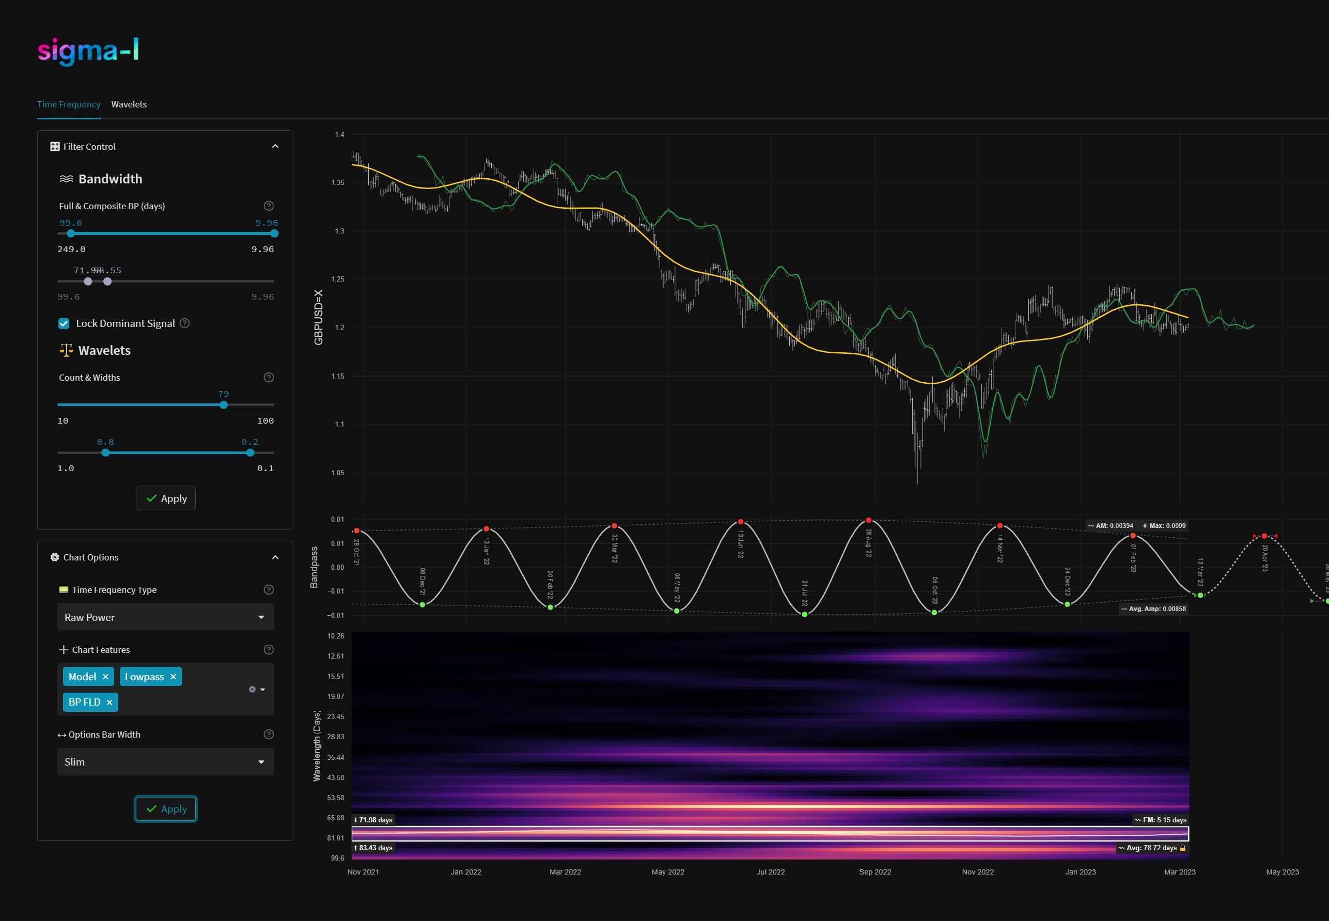1329x921 pixels.
Task: Remove the Lowpass chart feature chip
Action: coord(173,676)
